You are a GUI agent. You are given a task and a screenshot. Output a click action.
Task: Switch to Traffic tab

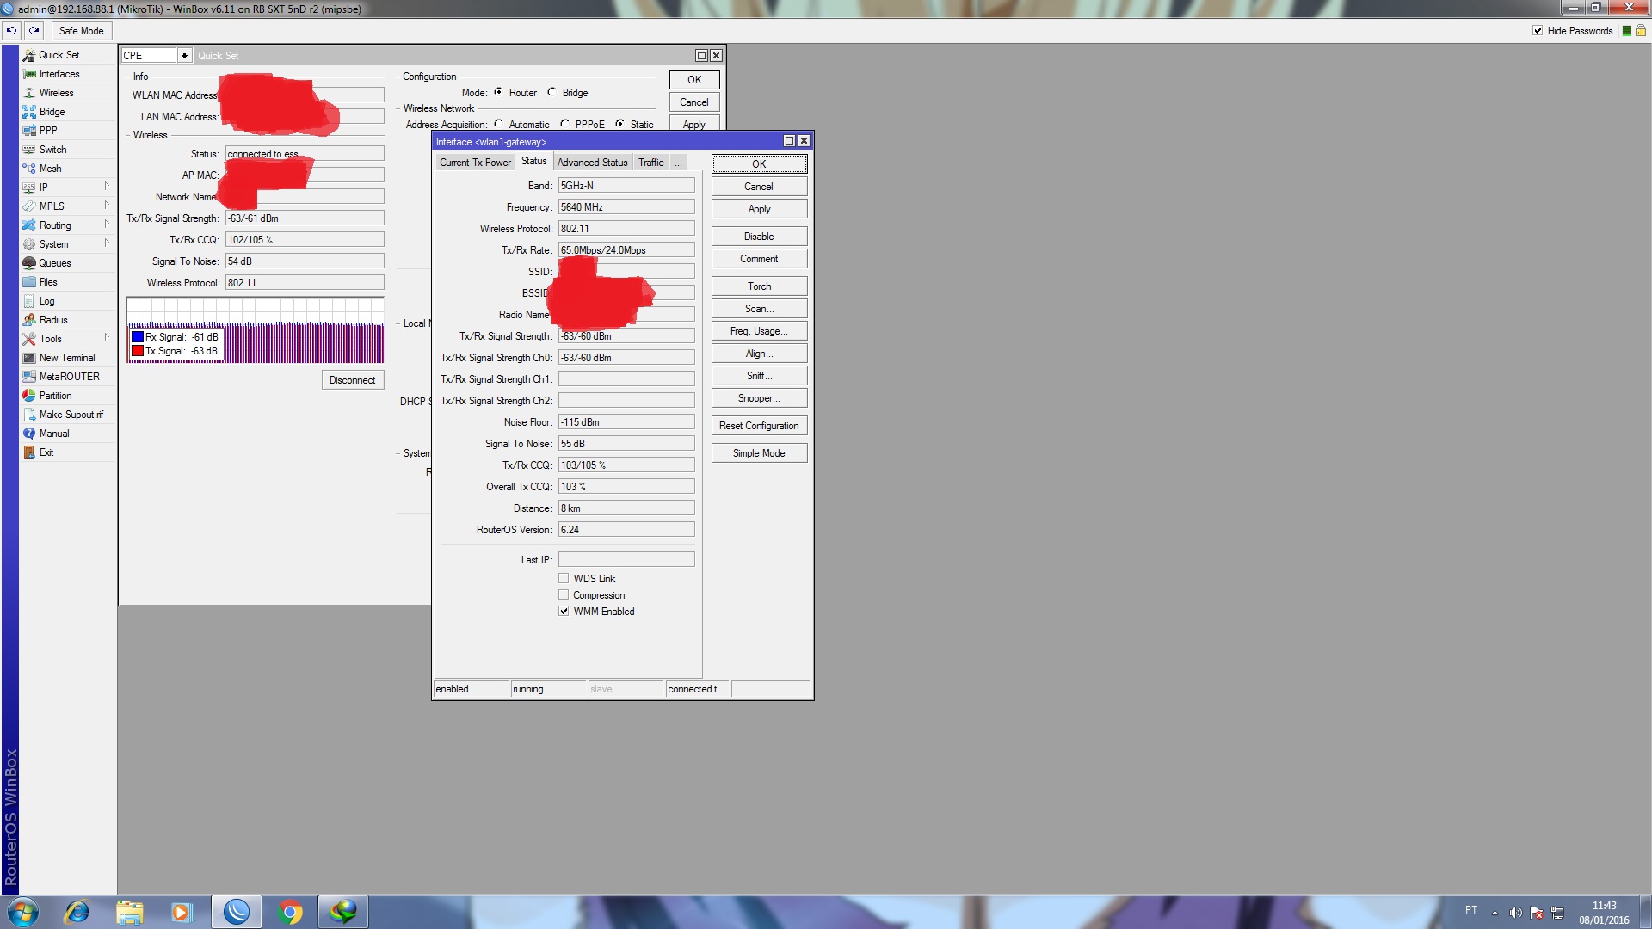(650, 163)
